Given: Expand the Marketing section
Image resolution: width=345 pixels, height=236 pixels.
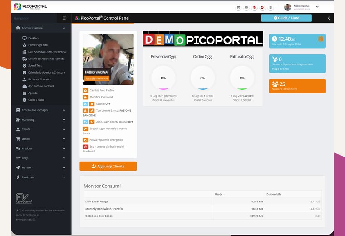Looking at the screenshot, I should coord(41,120).
